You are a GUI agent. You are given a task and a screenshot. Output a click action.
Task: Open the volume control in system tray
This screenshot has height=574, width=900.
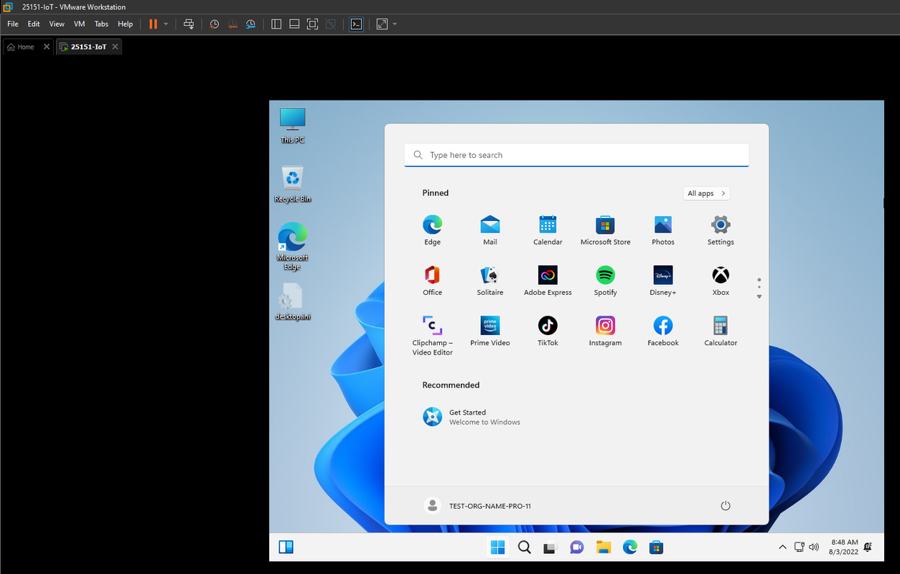[814, 547]
